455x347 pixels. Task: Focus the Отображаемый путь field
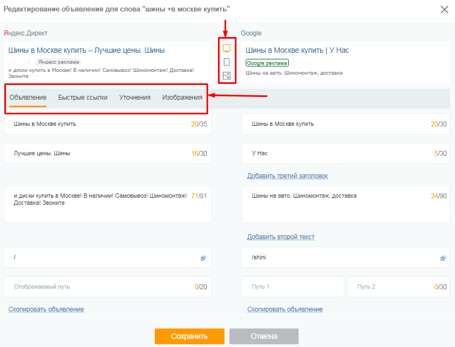pos(108,287)
